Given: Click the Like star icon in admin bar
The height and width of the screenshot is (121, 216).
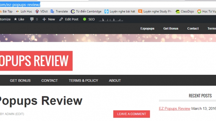Looking at the screenshot, I should pyautogui.click(x=15, y=19).
